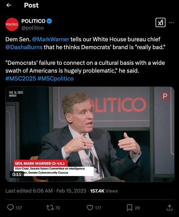The height and width of the screenshot is (217, 179).
Task: Like the post with heart icon
Action: click(90, 208)
